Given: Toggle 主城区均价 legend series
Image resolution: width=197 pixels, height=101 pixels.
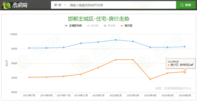Looking at the screenshot, I should pyautogui.click(x=73, y=26).
